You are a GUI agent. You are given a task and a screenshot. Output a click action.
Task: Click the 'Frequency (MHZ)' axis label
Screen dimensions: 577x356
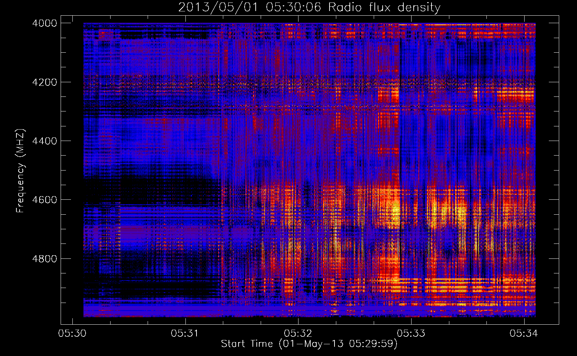click(x=20, y=171)
